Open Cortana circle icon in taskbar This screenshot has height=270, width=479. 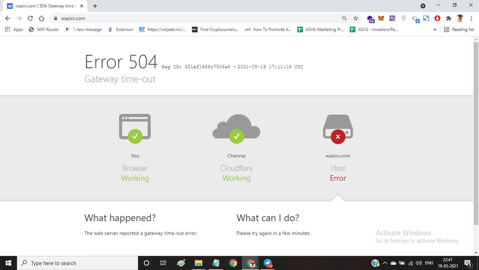click(x=146, y=263)
